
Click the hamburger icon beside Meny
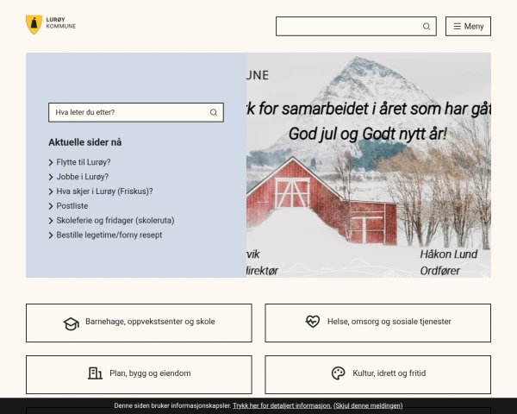[458, 27]
